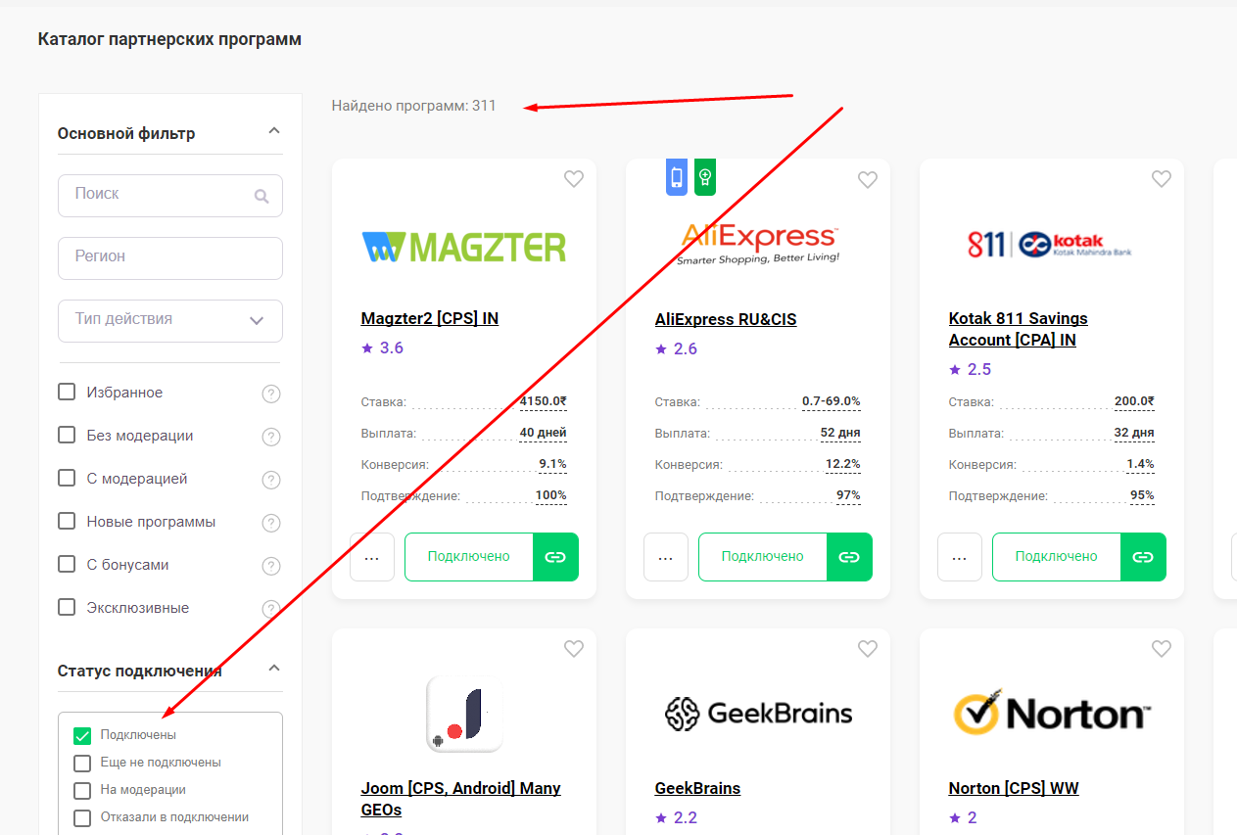
Task: Open Magzter2 [CPS] IN program link
Action: (x=430, y=319)
